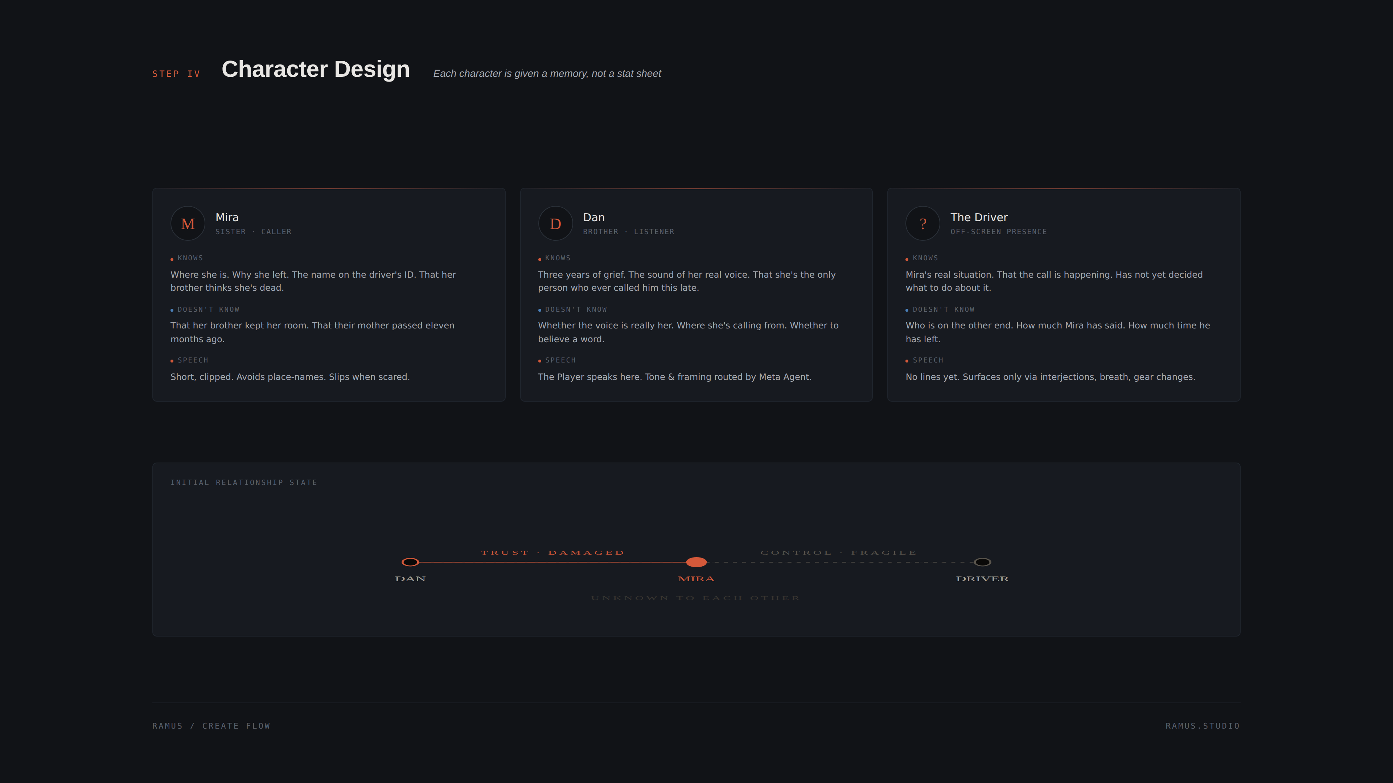1393x783 pixels.
Task: Click the name 'Mira' in first card
Action: pos(227,217)
